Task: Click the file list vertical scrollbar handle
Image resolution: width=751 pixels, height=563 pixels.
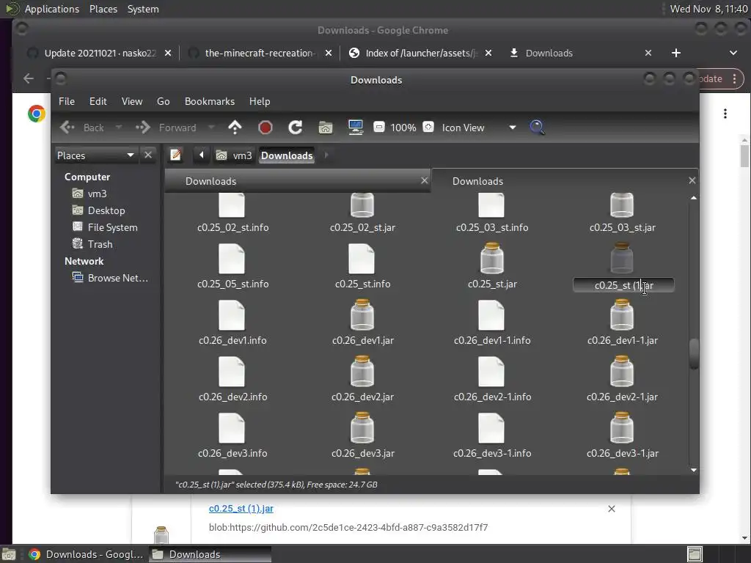Action: point(694,353)
